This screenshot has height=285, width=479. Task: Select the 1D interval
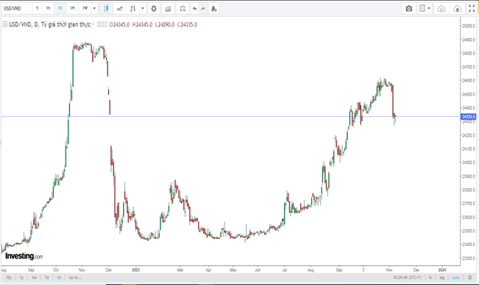click(x=60, y=8)
